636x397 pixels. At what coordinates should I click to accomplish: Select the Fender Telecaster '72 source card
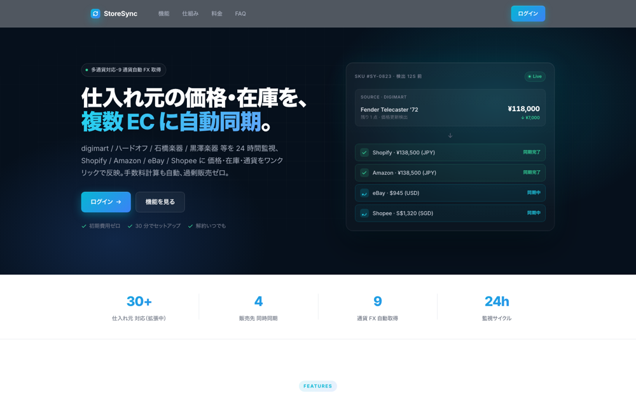coord(450,108)
